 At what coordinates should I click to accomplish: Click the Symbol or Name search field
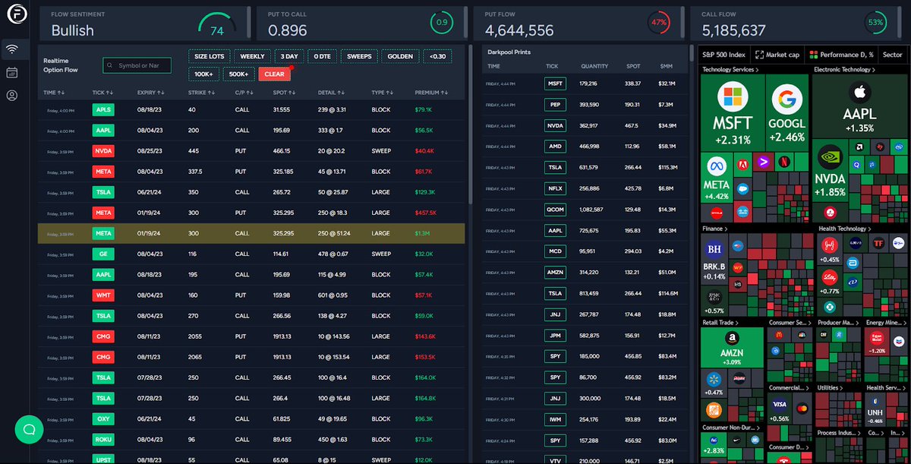coord(137,66)
